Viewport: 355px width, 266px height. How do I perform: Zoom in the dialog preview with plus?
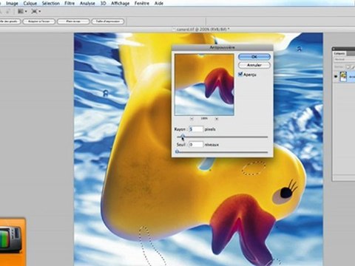pyautogui.click(x=217, y=119)
